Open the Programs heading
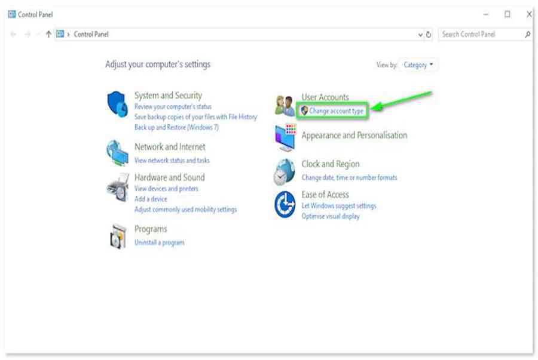Image resolution: width=538 pixels, height=360 pixels. 151,229
